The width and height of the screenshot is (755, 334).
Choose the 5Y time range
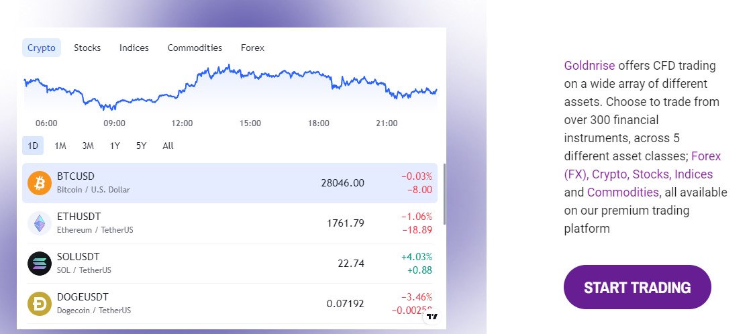click(x=141, y=146)
